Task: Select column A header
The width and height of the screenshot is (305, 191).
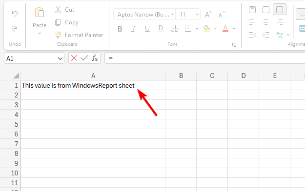Action: tap(93, 76)
